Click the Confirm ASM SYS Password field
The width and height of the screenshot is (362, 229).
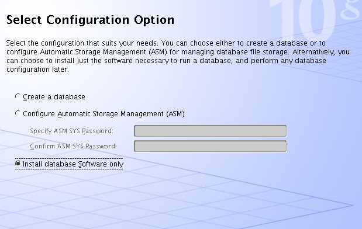(211, 146)
